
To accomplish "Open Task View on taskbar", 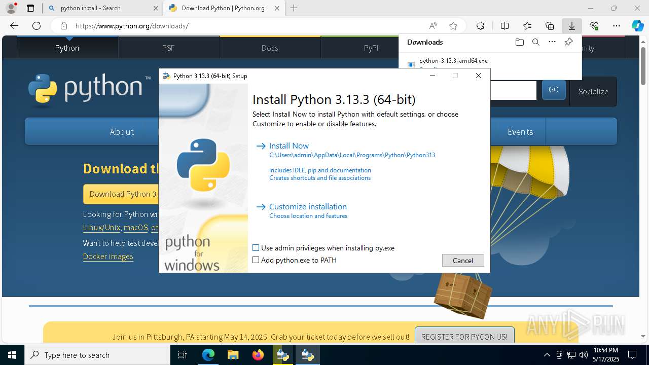I will pyautogui.click(x=183, y=355).
